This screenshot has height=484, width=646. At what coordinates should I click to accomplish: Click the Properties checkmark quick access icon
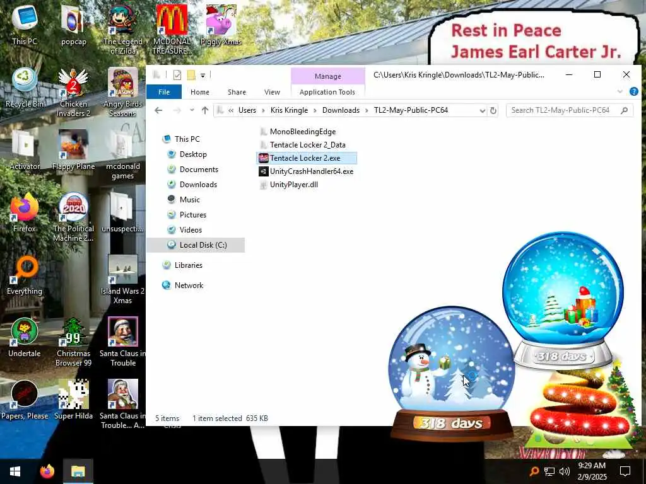177,75
